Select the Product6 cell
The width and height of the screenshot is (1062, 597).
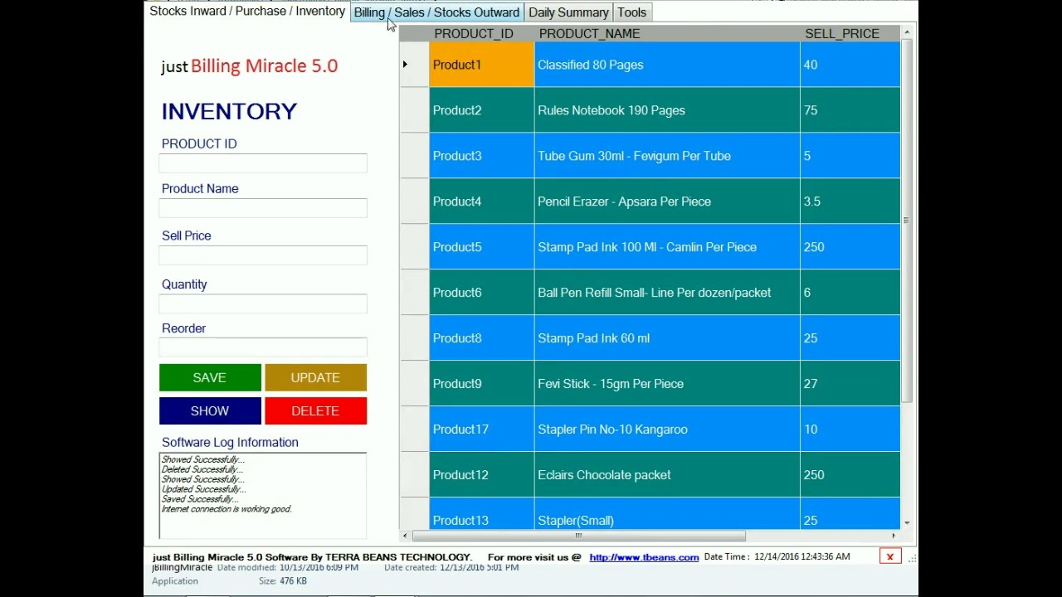click(481, 293)
